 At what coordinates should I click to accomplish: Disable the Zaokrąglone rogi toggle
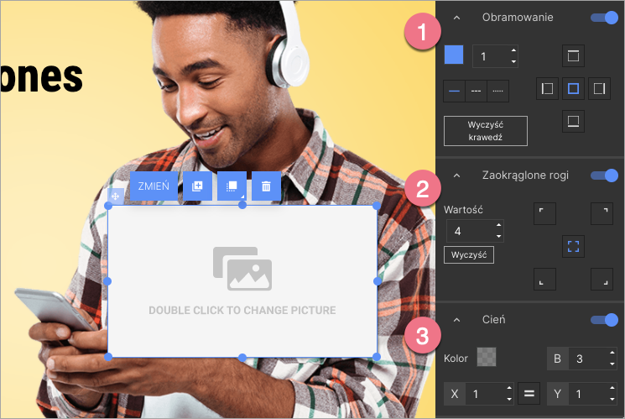click(604, 175)
